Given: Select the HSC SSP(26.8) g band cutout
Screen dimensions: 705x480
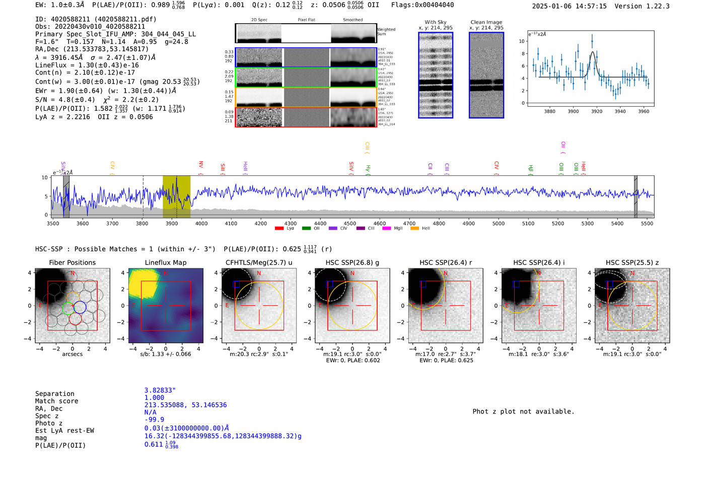Looking at the screenshot, I should (352, 306).
